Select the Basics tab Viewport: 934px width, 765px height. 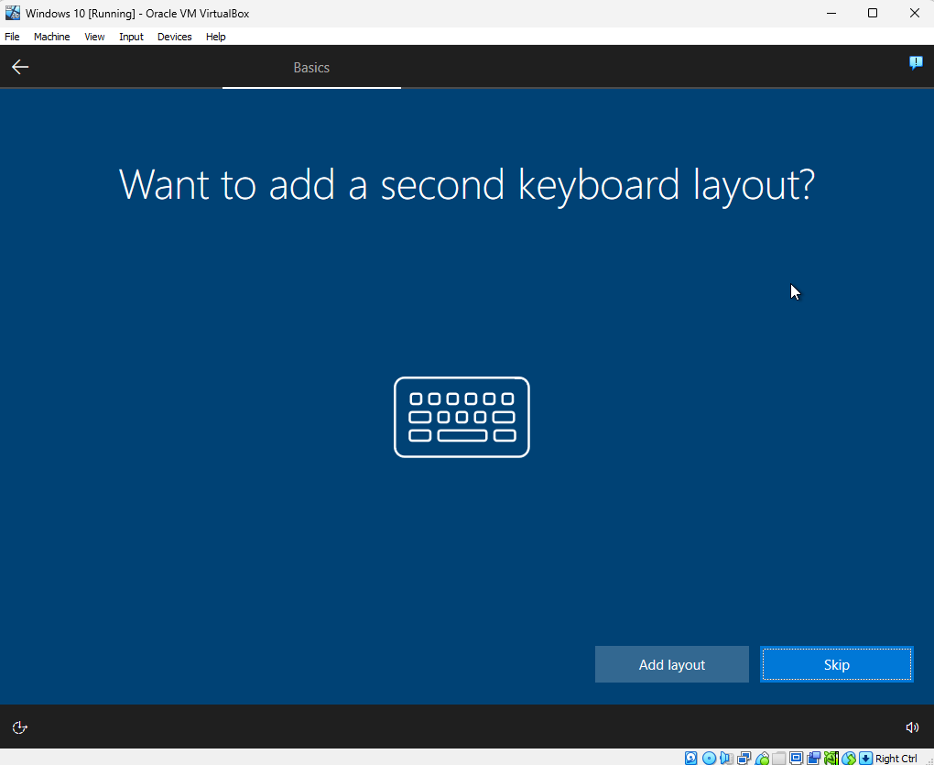tap(311, 67)
